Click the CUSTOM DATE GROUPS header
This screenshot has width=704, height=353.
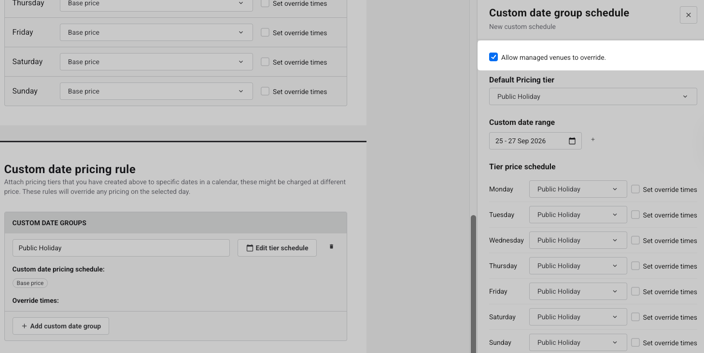(x=49, y=223)
